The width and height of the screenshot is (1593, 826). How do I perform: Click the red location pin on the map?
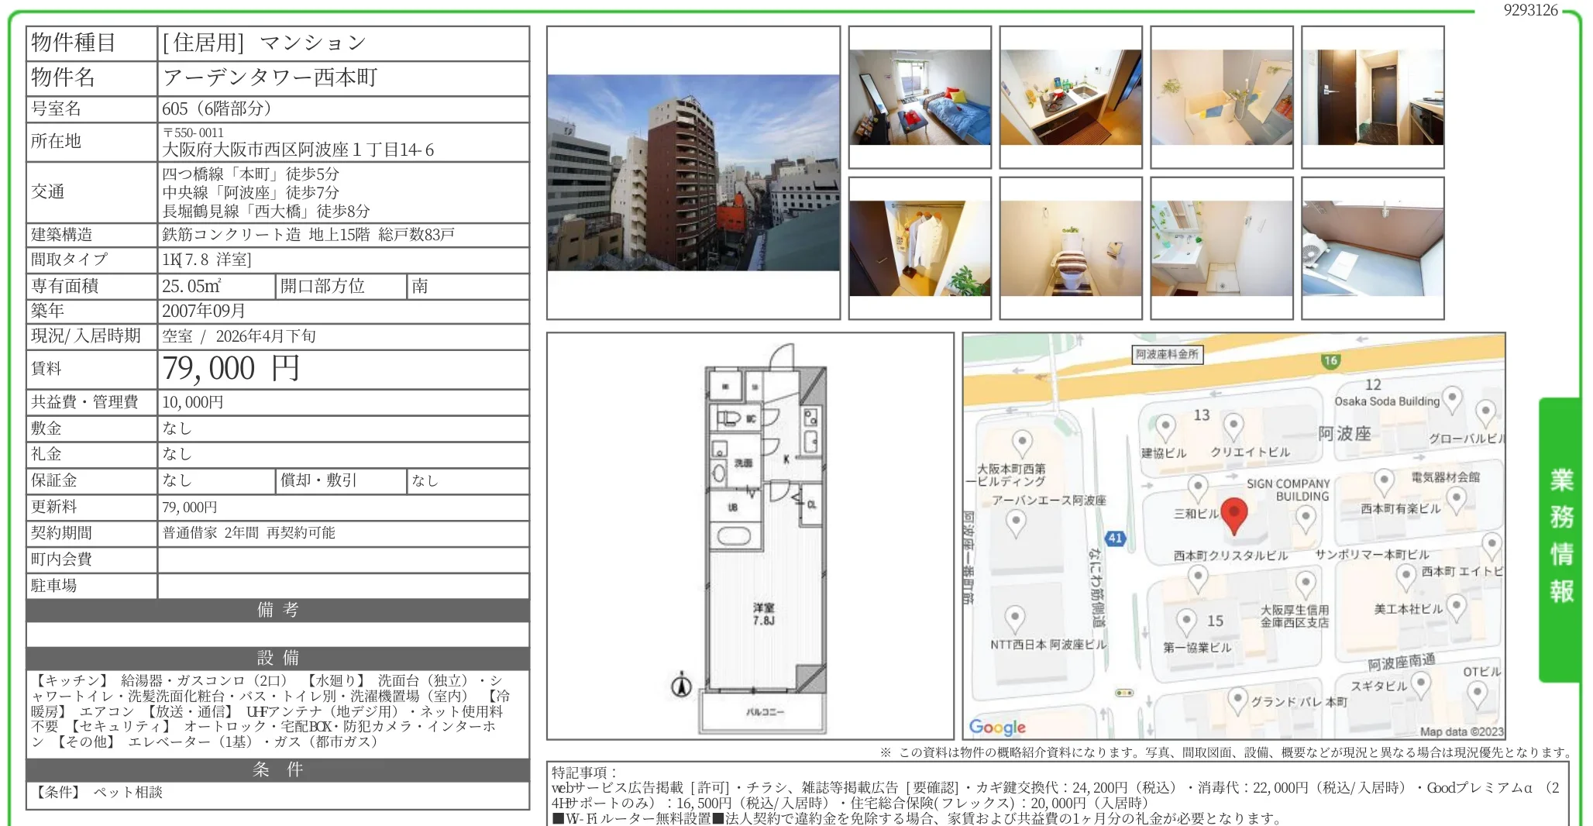click(x=1233, y=514)
